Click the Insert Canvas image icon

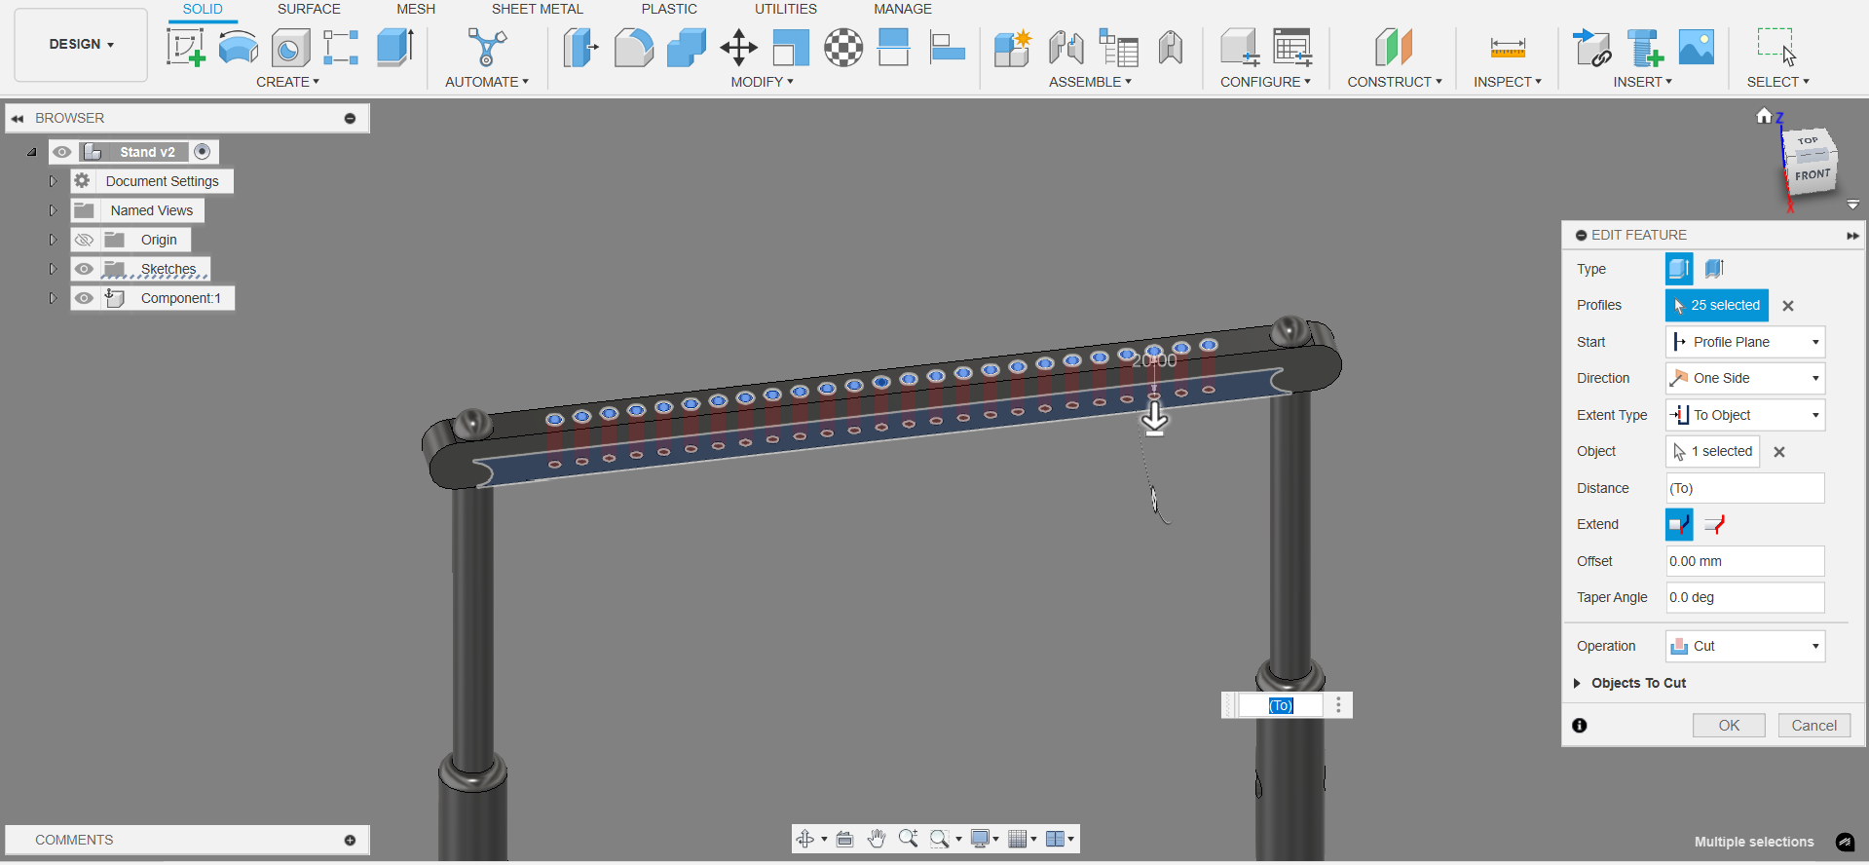coord(1697,47)
